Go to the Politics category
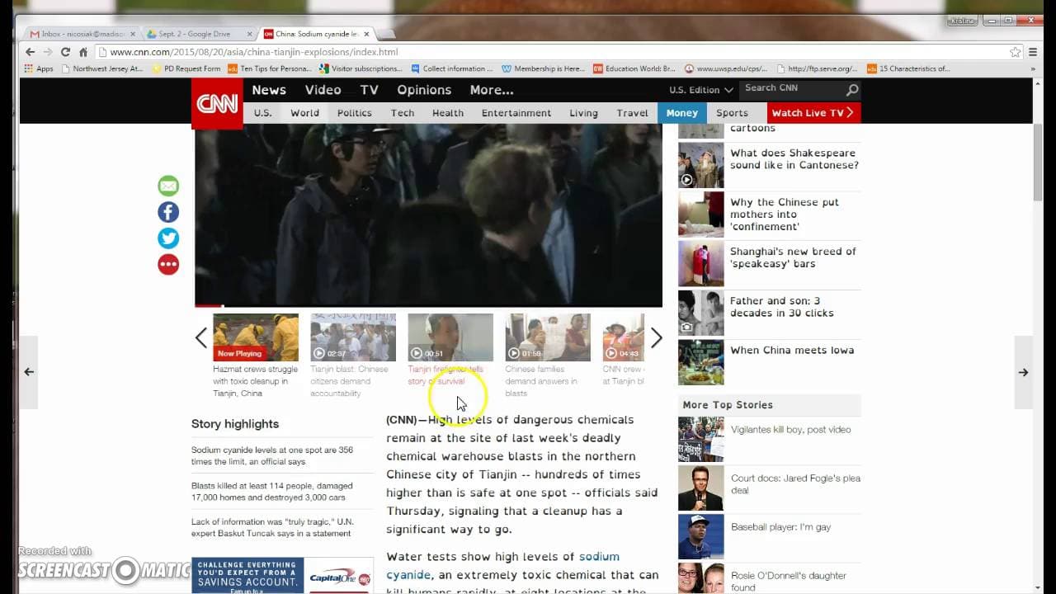 pos(355,113)
